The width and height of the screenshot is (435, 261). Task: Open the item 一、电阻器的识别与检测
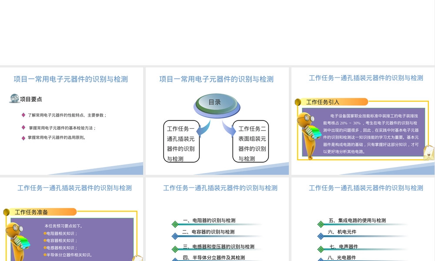click(209, 220)
